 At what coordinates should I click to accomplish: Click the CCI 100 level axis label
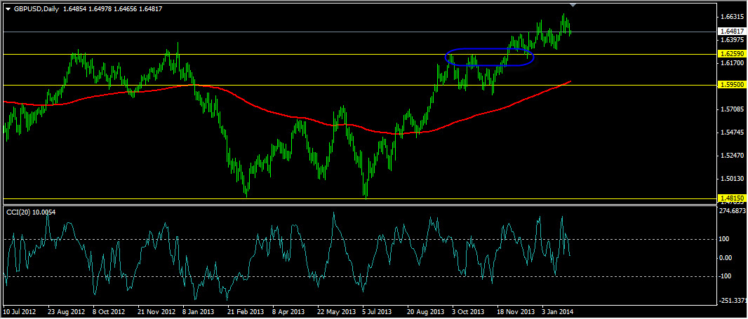point(726,239)
